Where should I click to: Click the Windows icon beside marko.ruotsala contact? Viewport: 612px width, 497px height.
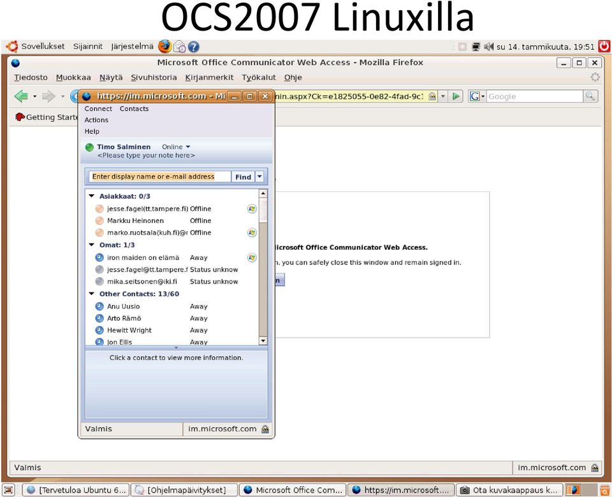pyautogui.click(x=252, y=233)
